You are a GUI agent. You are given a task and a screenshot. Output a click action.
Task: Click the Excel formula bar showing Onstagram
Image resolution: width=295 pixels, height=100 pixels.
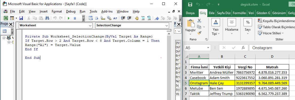point(272,48)
